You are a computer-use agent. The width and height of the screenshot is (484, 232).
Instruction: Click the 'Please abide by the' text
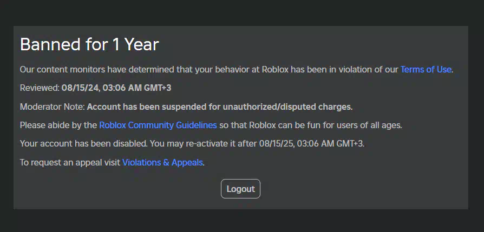[x=58, y=125]
